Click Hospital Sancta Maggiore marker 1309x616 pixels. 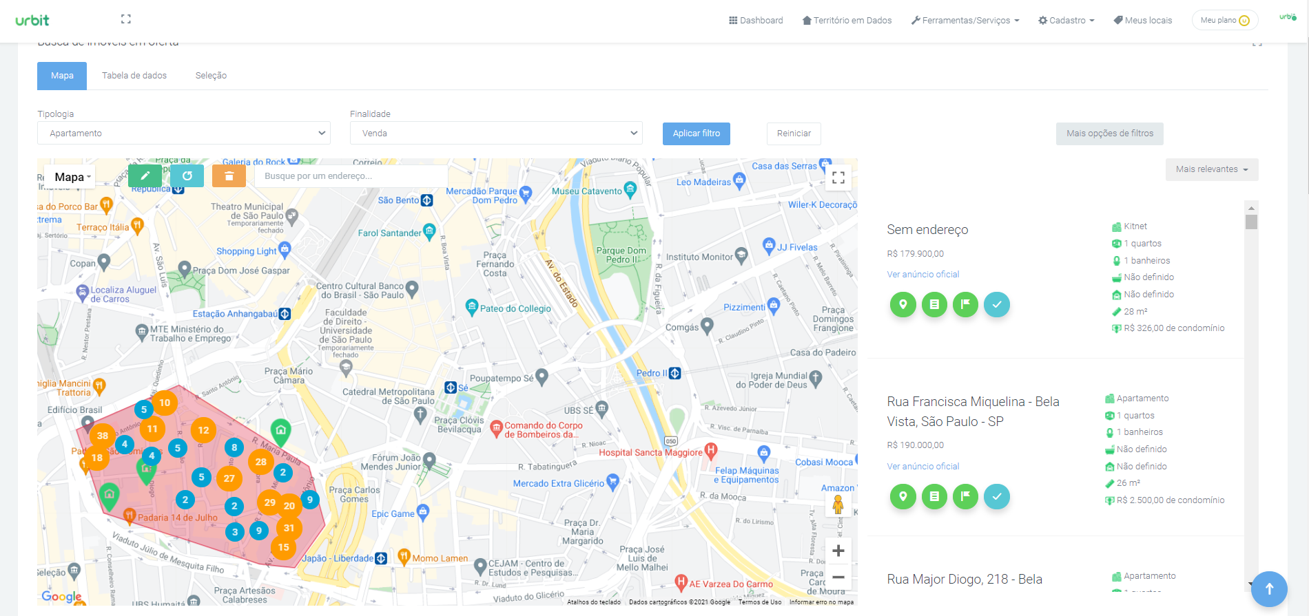tap(711, 451)
